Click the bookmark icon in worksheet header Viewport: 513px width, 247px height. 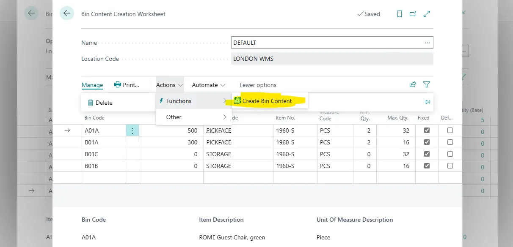(x=400, y=14)
